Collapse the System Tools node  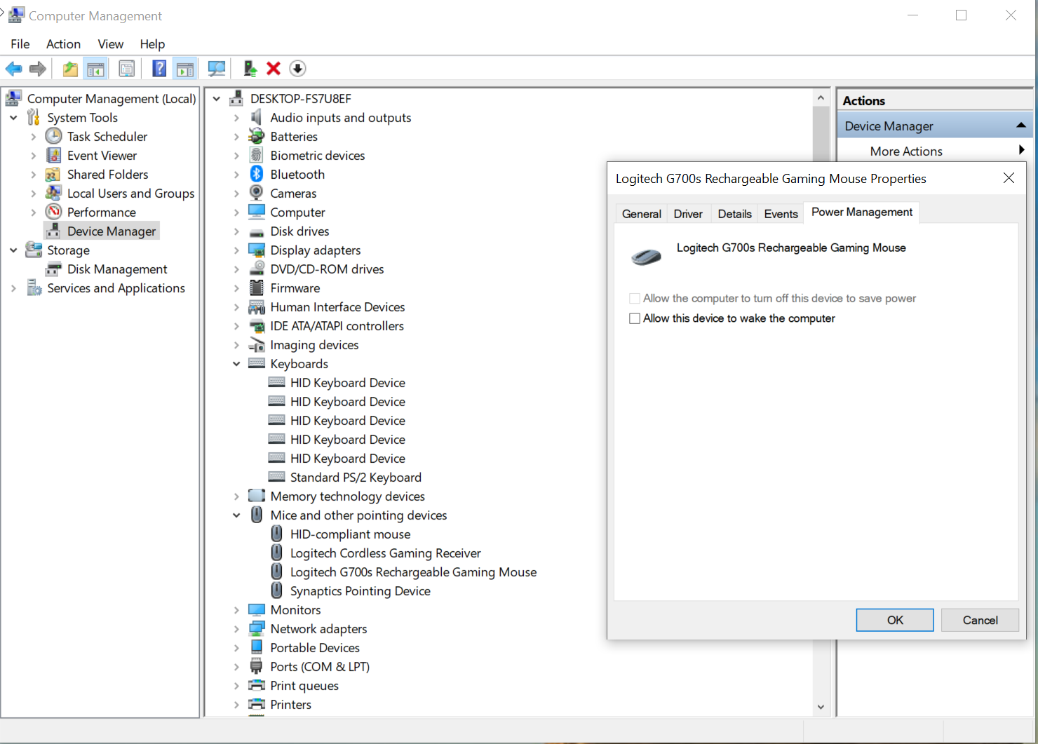(x=13, y=117)
